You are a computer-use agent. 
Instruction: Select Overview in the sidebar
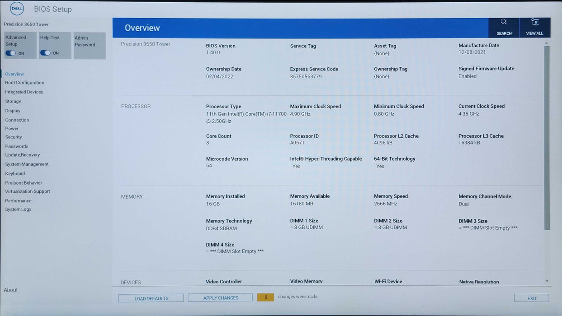click(14, 74)
